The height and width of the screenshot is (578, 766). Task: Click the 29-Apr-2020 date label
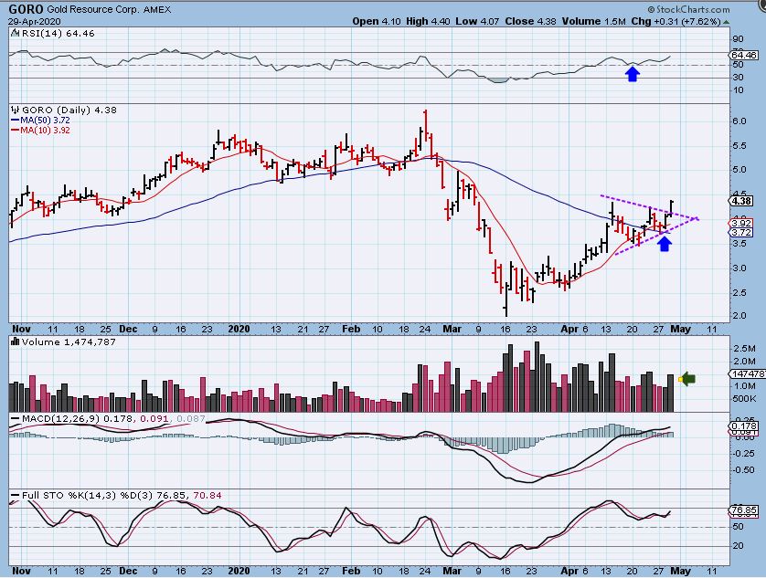tap(34, 22)
